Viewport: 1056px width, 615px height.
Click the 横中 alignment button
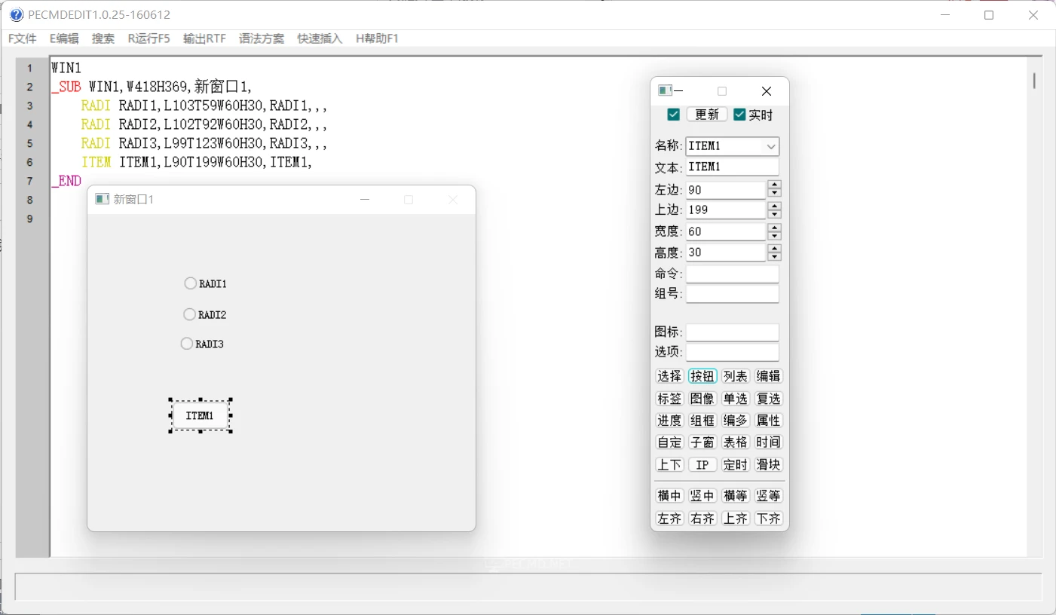pos(669,496)
